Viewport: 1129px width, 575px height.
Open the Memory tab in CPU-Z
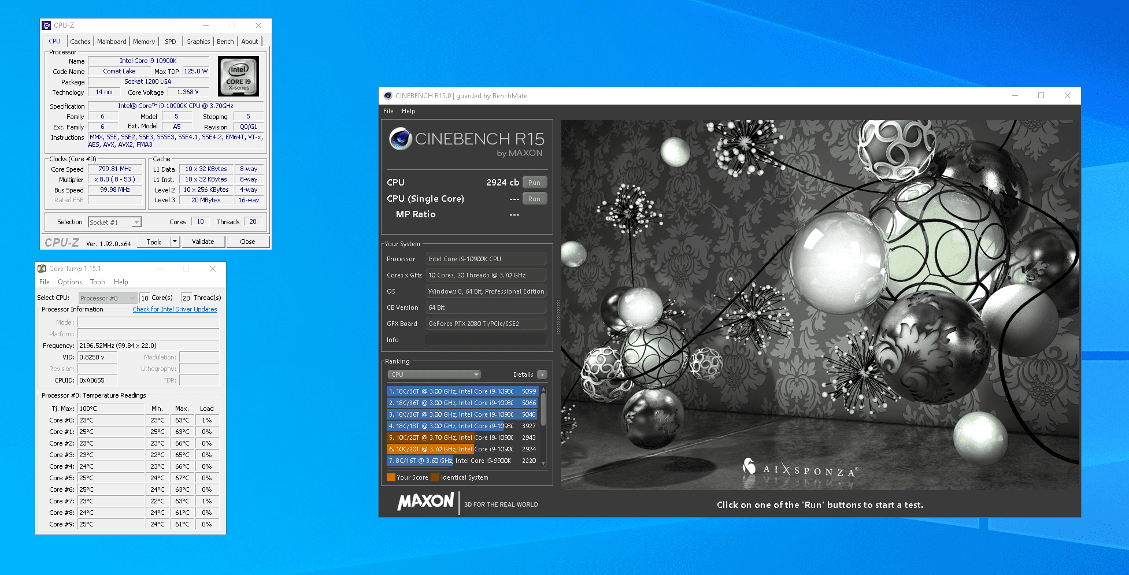(x=144, y=42)
